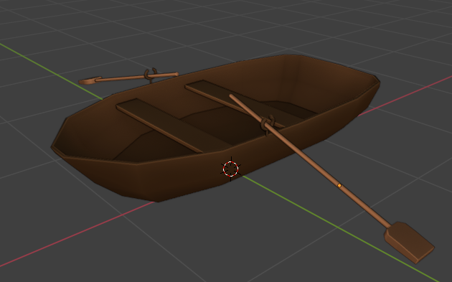The height and width of the screenshot is (282, 452).
Task: Click near oar's handle end inside boat
Action: [232, 97]
